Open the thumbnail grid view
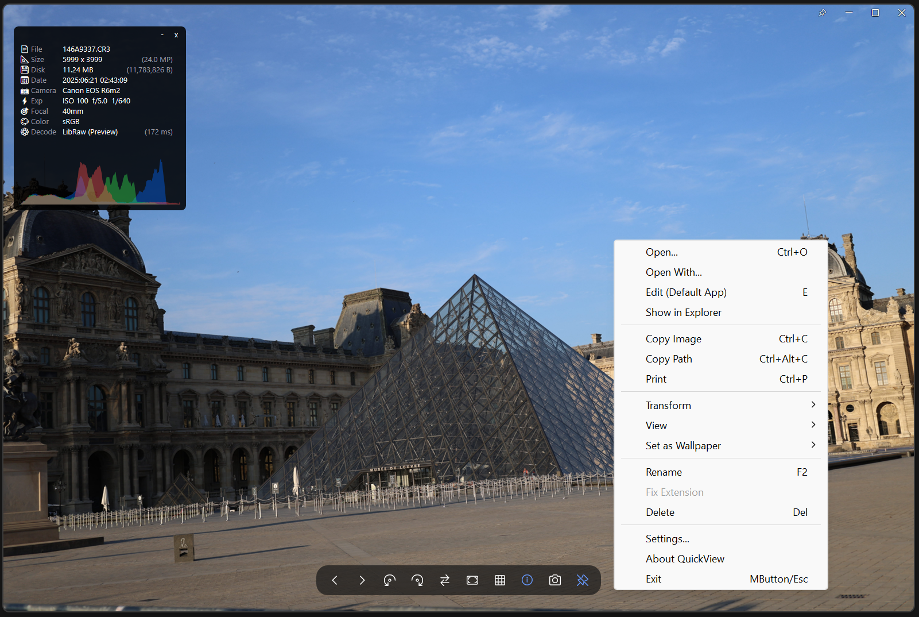The height and width of the screenshot is (617, 919). click(x=499, y=580)
